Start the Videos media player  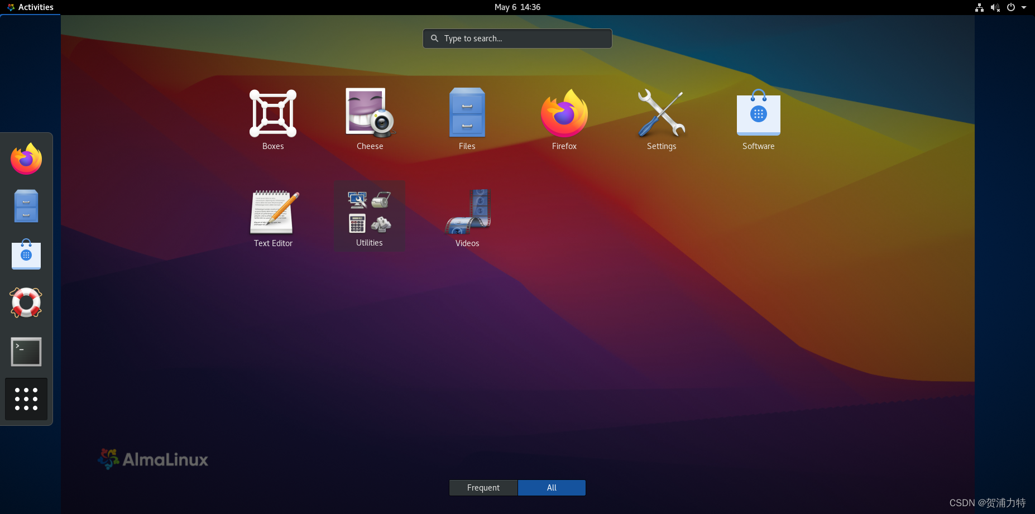[x=467, y=212]
